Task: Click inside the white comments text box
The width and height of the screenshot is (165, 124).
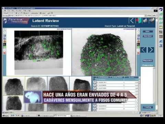Action: (x=147, y=85)
